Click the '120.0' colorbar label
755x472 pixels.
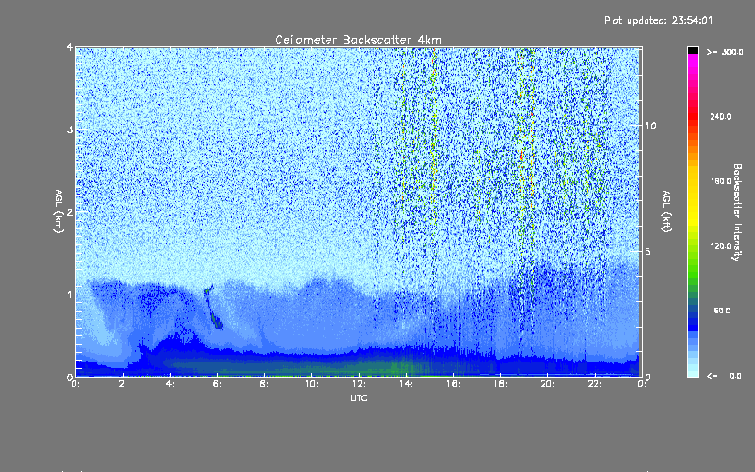pyautogui.click(x=721, y=245)
